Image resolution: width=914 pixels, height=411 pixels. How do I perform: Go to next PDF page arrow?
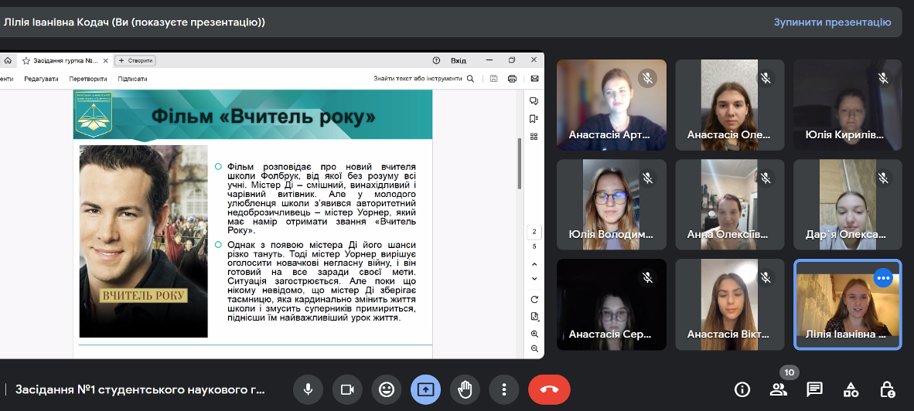(534, 278)
